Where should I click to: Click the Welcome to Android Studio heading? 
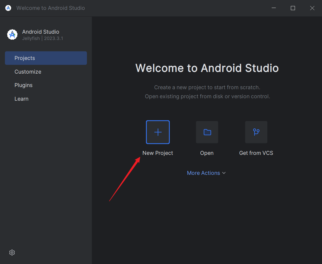point(207,68)
